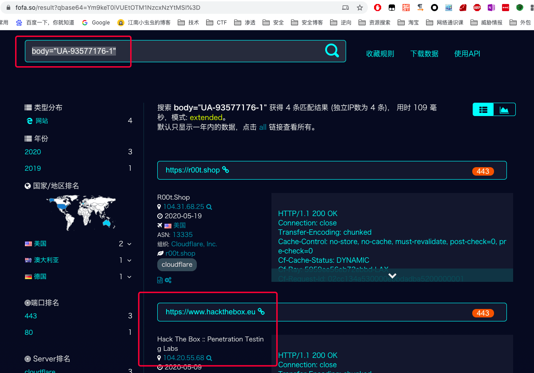Open 下载数据 link
Image resolution: width=534 pixels, height=373 pixels.
tap(424, 54)
